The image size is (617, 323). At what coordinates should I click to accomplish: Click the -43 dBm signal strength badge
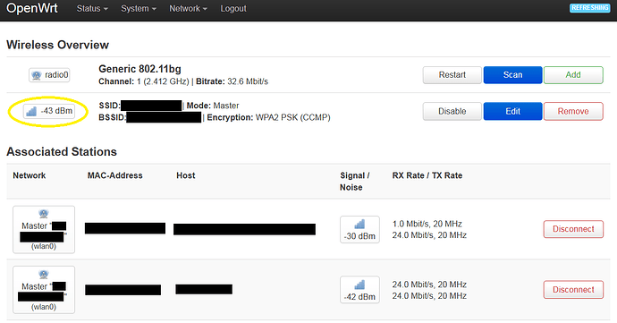click(x=49, y=111)
